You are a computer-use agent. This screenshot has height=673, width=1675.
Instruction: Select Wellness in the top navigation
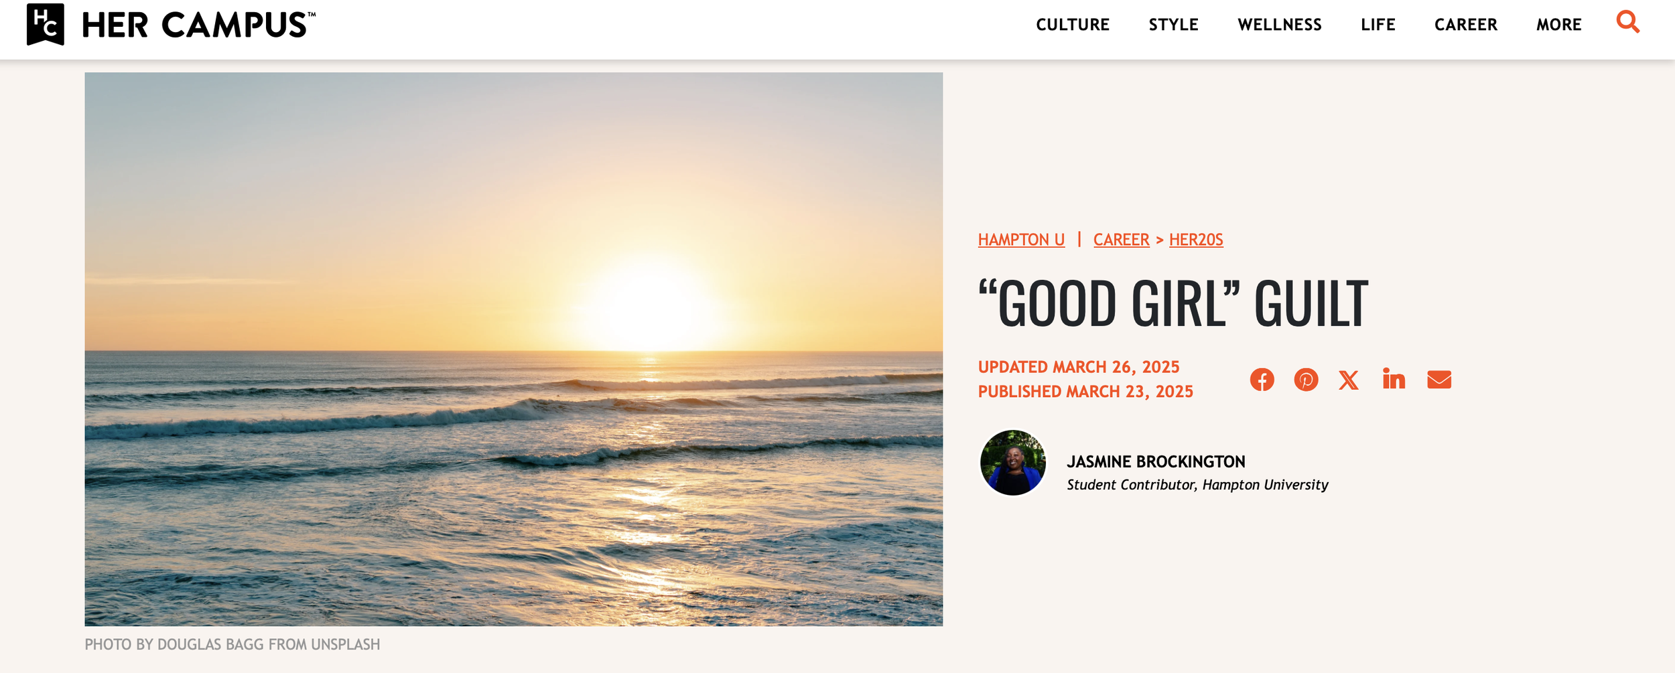click(1280, 25)
